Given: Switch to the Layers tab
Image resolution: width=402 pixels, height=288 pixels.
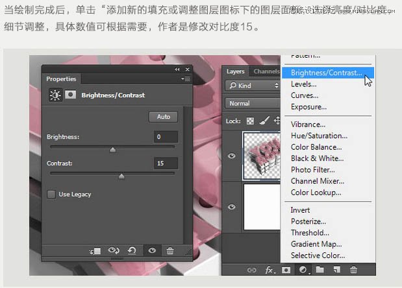Looking at the screenshot, I should pos(235,71).
